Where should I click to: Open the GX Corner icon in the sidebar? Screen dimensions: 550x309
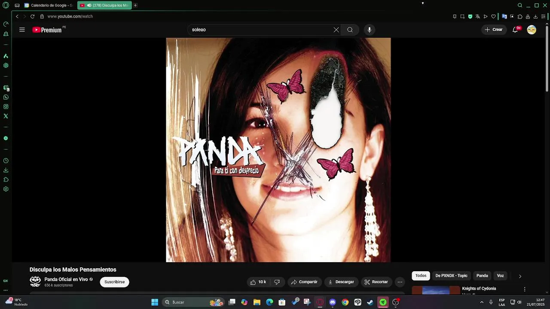pos(6,281)
